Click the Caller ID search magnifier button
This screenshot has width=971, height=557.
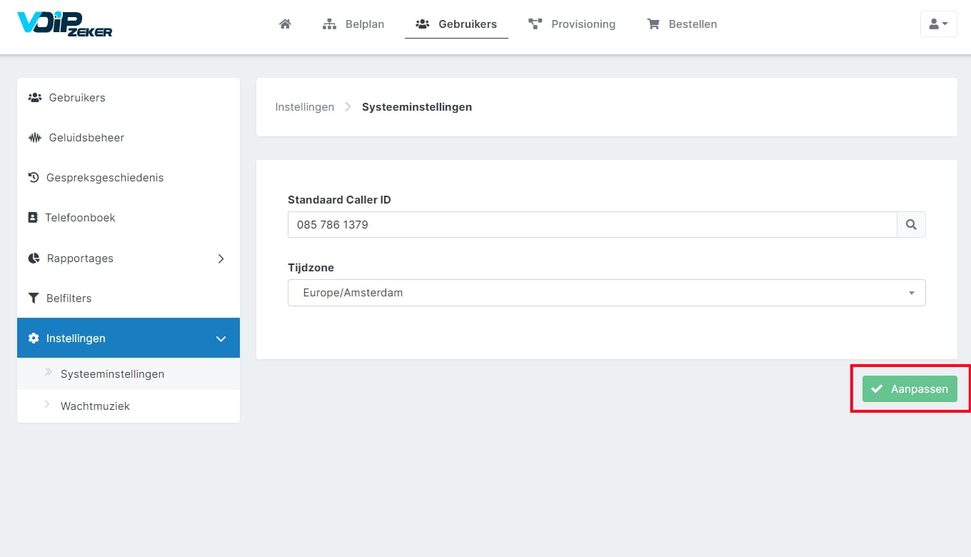click(x=911, y=224)
